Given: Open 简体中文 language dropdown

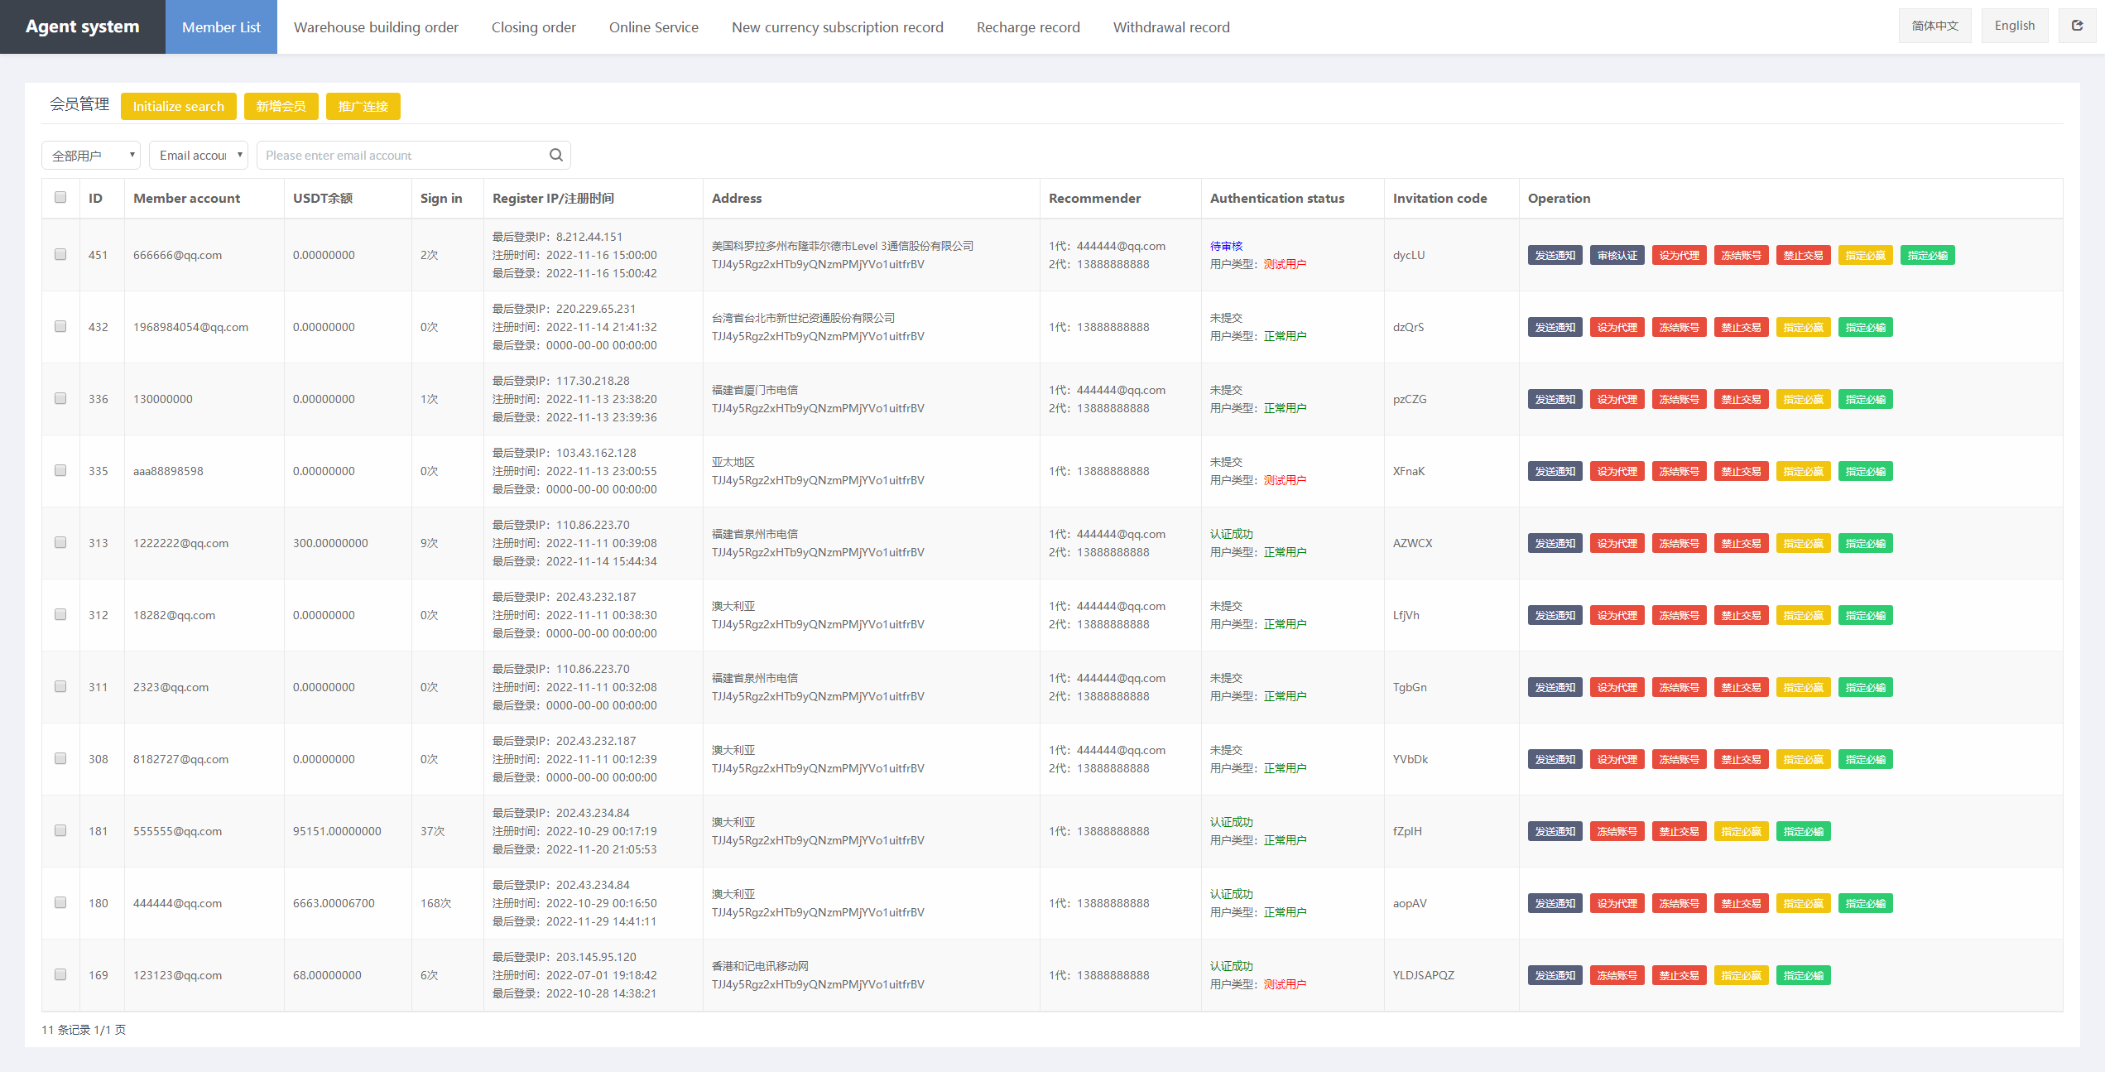Looking at the screenshot, I should click(1933, 25).
